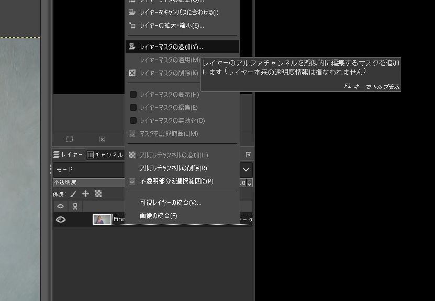Click the paintbrush lock pixels icon
This screenshot has height=301, width=435.
(x=74, y=194)
